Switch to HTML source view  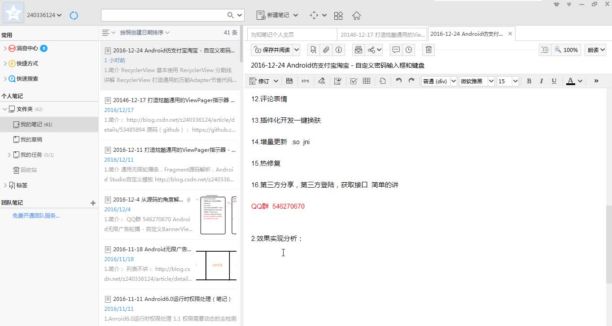[306, 81]
